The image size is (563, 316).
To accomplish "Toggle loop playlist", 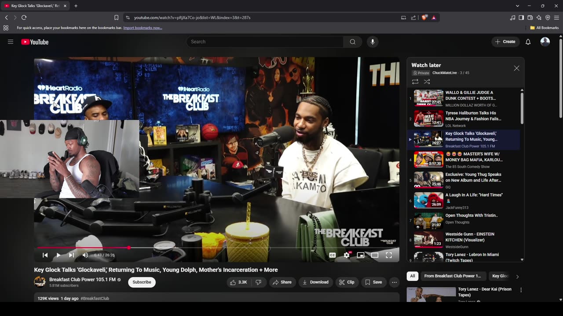I will point(415,82).
